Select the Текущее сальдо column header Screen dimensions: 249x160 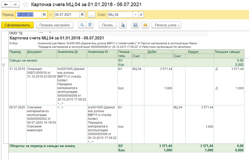point(229,54)
